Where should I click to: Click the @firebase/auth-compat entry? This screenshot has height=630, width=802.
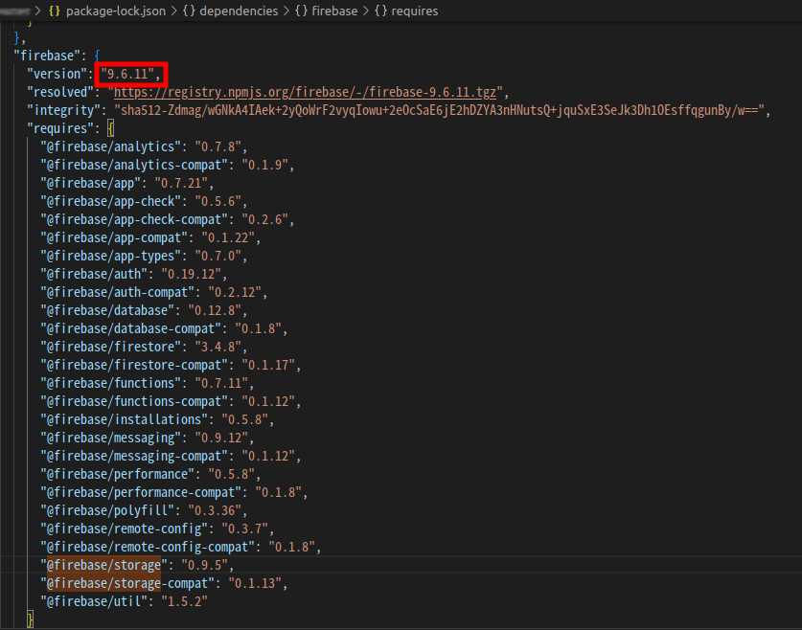point(154,293)
